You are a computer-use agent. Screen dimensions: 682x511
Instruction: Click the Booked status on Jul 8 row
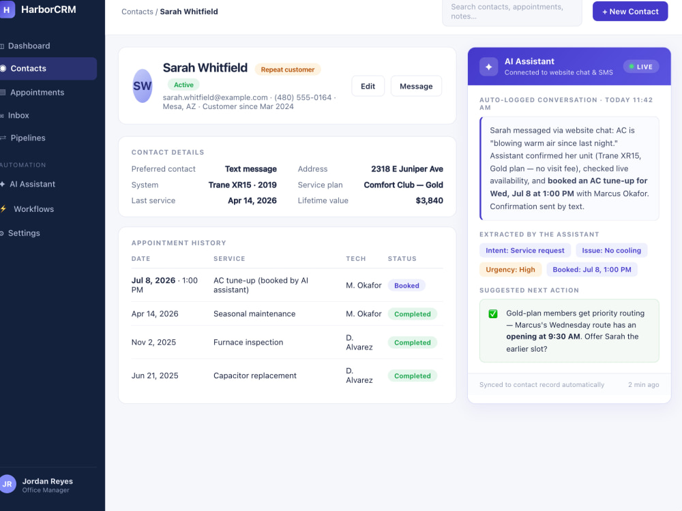click(406, 285)
